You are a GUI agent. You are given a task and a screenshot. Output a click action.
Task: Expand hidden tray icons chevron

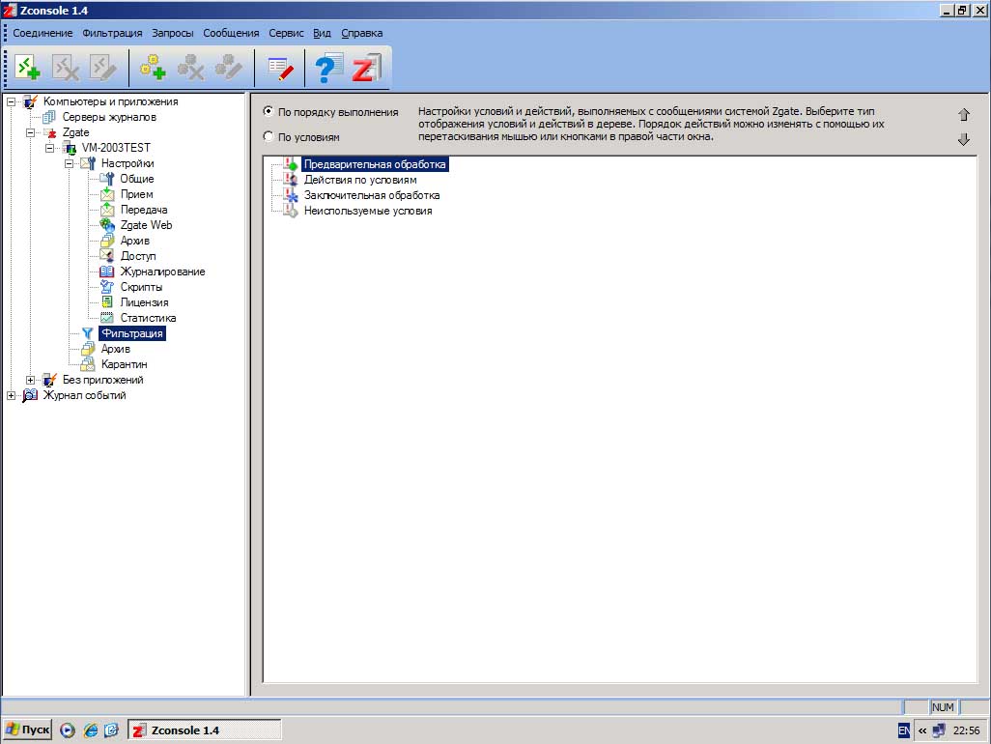[922, 730]
